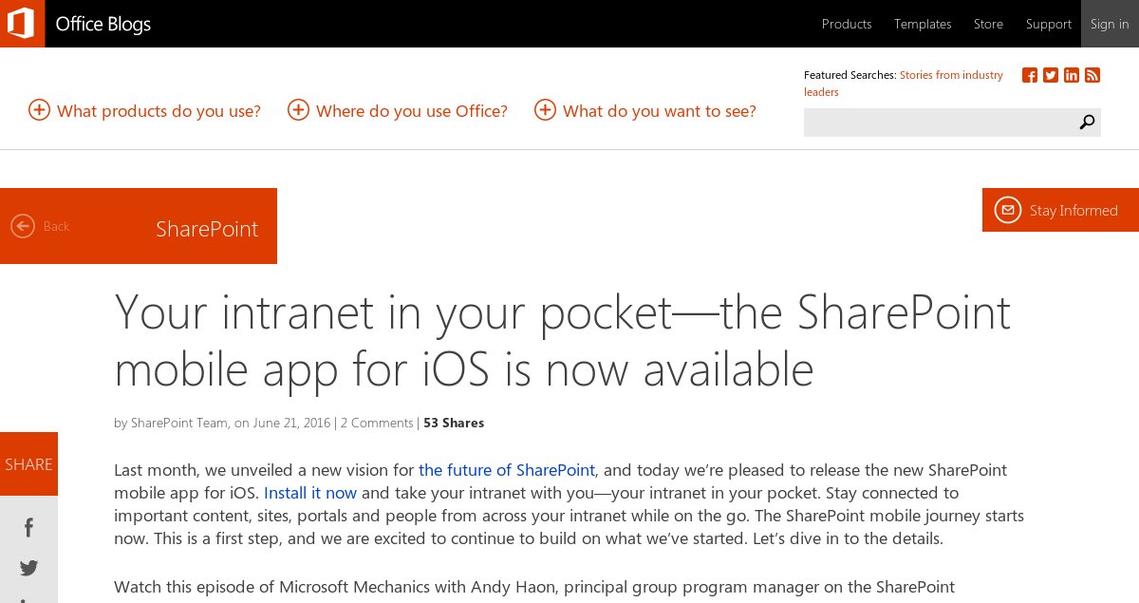Open LinkedIn icon in header
Viewport: 1139px width, 603px height.
(x=1072, y=75)
